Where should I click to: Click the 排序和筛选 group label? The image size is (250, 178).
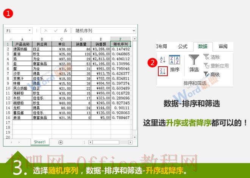pyautogui.click(x=195, y=83)
